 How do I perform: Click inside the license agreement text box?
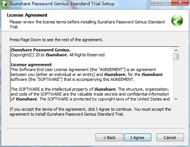(92, 75)
